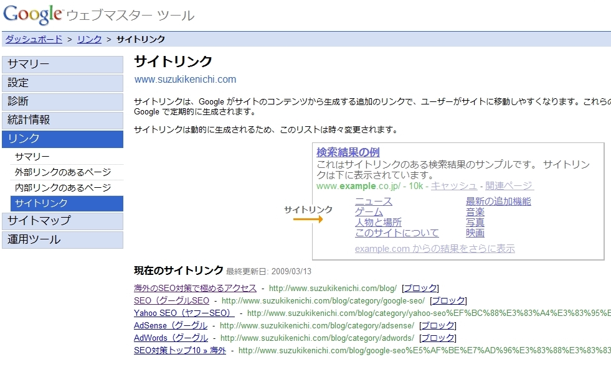Open 診断 sidebar section

pos(62,101)
